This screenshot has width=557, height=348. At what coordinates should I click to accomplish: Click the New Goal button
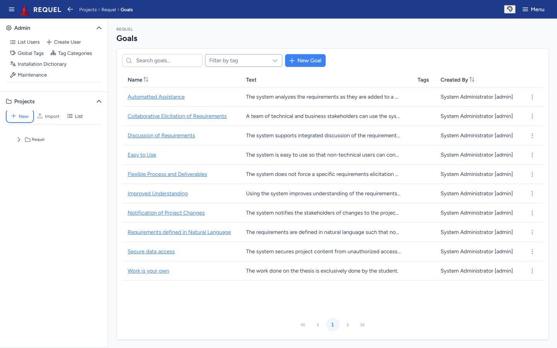coord(305,61)
